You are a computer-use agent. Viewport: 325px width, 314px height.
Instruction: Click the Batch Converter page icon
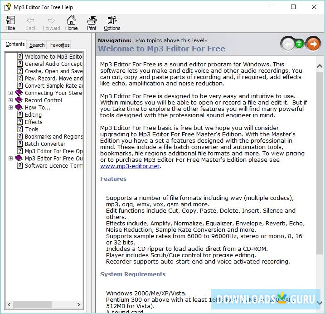click(20, 144)
